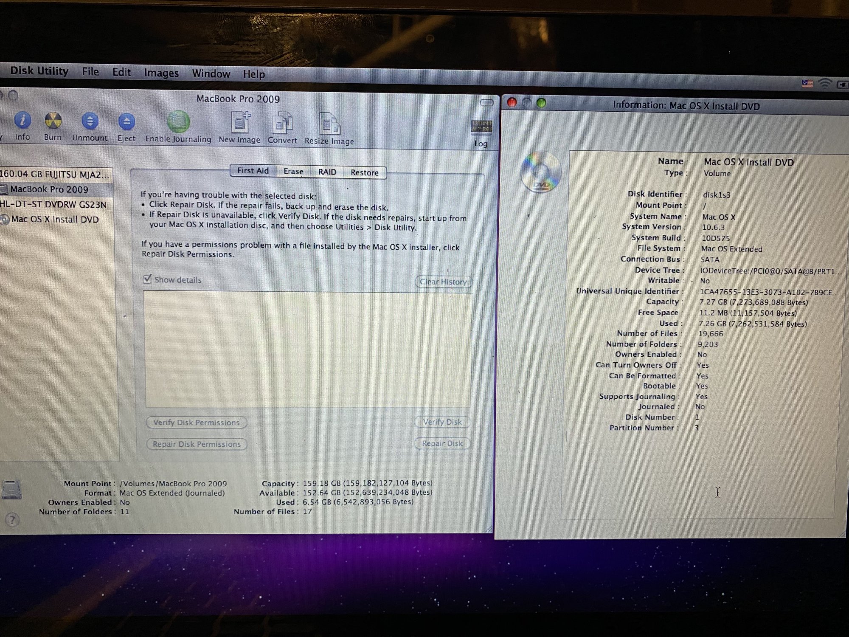Screen dimensions: 849x637
Task: Click the 6.54 GB used text
Action: (x=358, y=502)
